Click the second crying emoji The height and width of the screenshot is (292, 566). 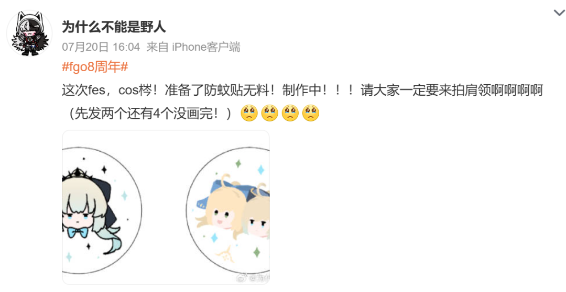click(x=270, y=113)
